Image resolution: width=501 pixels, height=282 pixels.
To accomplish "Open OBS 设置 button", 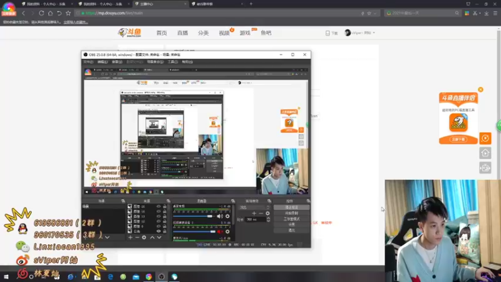I will 291,224.
